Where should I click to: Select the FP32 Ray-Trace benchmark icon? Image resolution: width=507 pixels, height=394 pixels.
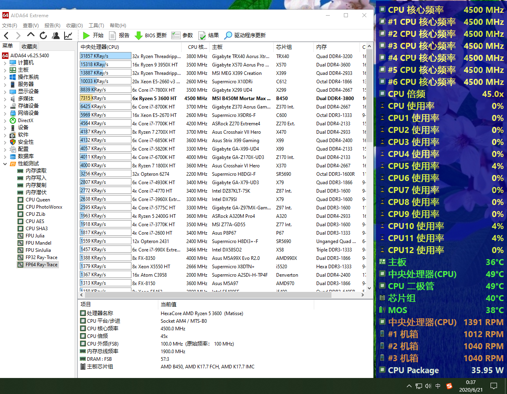[20, 257]
